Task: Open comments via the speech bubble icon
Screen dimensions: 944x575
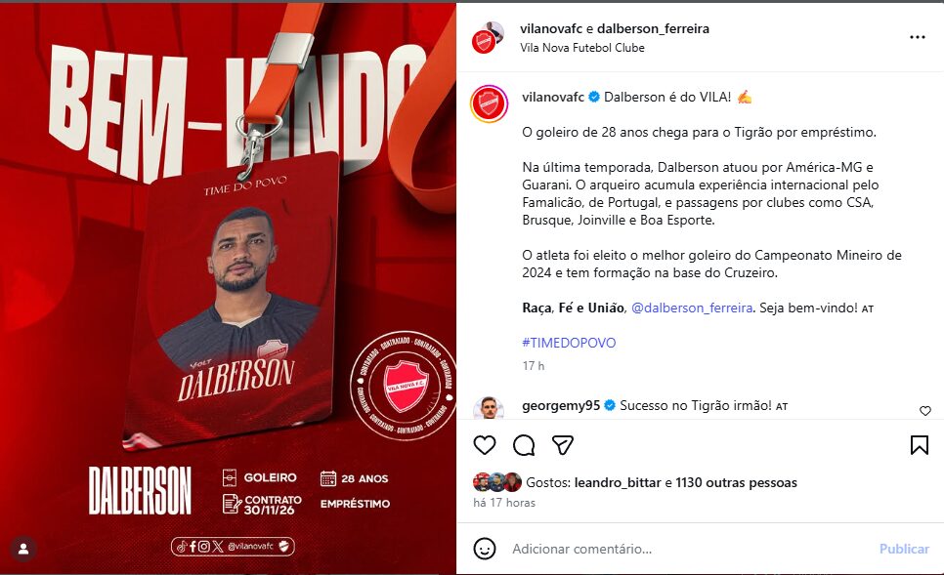Action: (x=524, y=445)
